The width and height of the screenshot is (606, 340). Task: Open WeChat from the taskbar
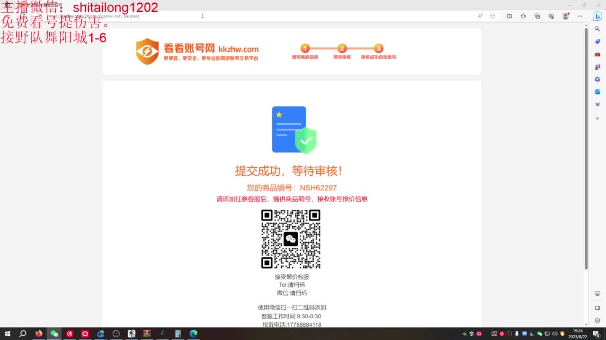click(54, 334)
